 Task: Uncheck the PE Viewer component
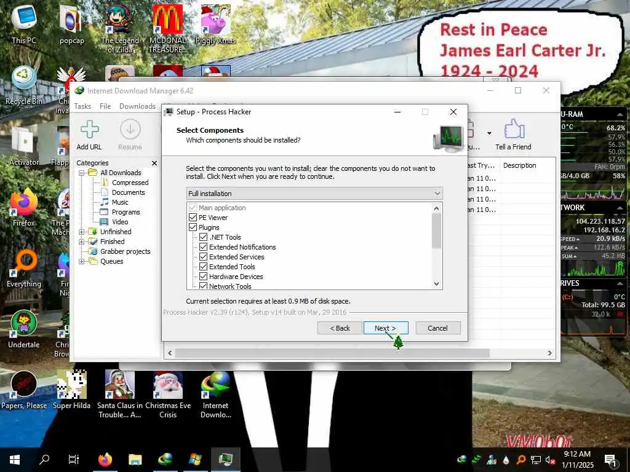pyautogui.click(x=193, y=218)
